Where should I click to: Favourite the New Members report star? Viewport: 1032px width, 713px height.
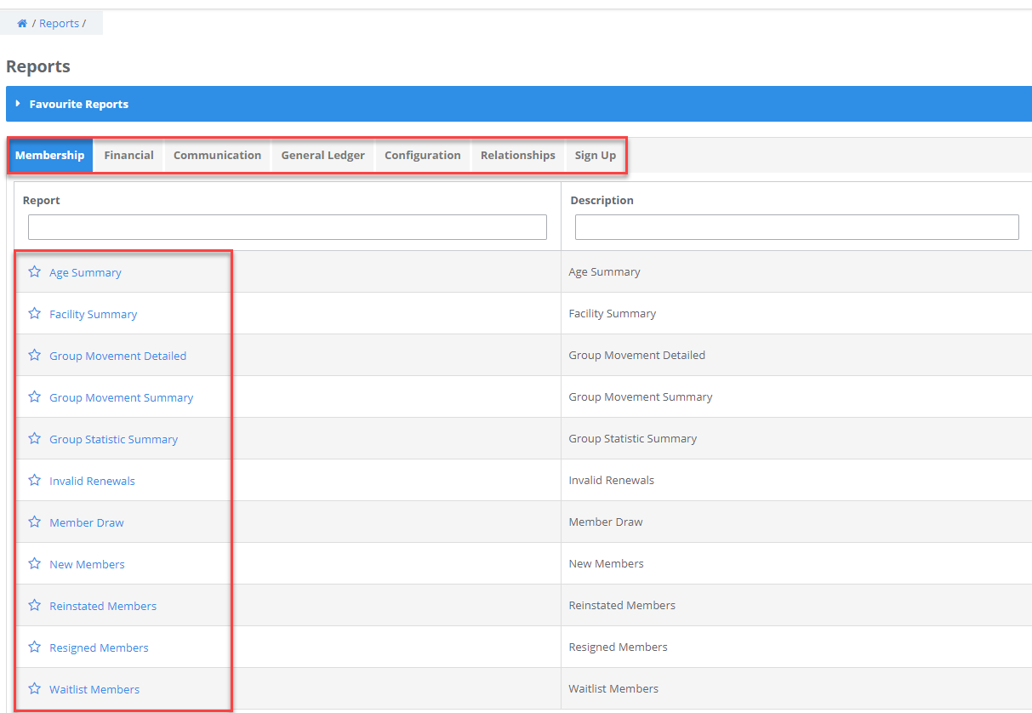(34, 563)
